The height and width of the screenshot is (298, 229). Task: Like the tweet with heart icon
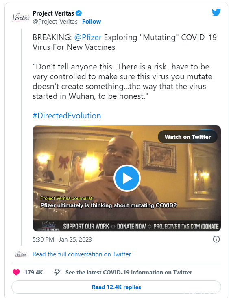(16, 272)
